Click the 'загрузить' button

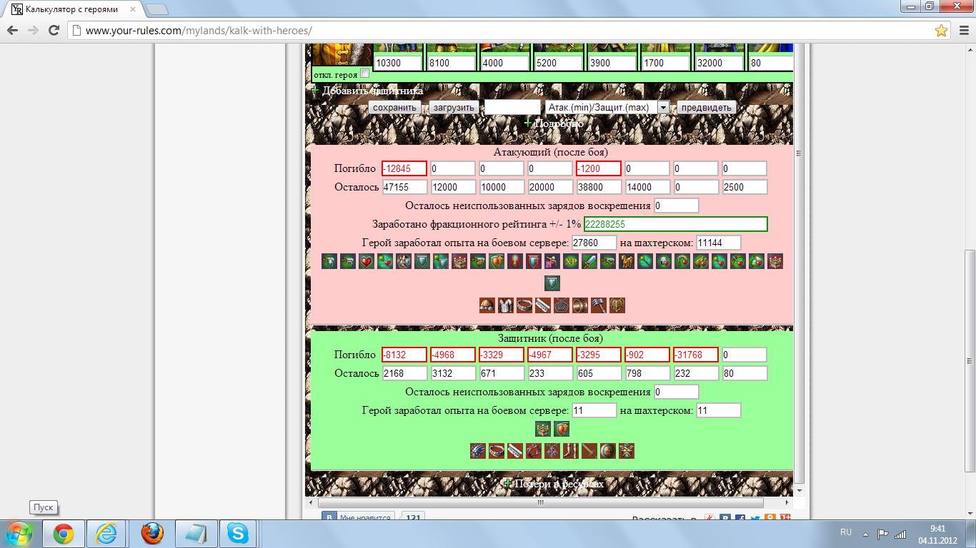[454, 108]
